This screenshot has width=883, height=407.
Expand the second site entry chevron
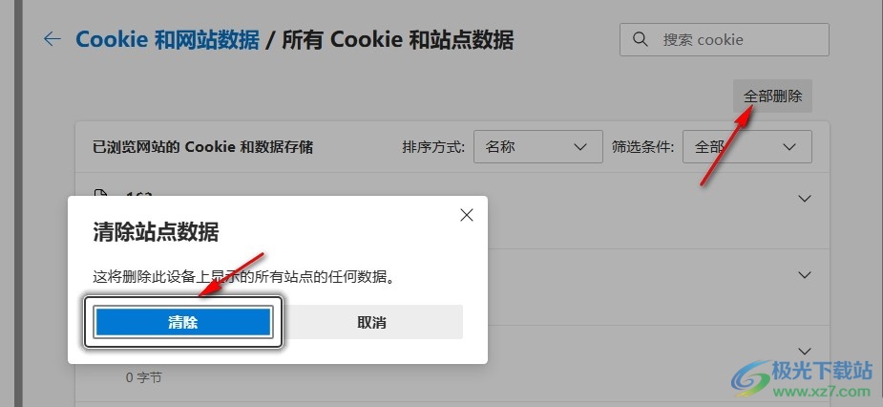coord(805,274)
